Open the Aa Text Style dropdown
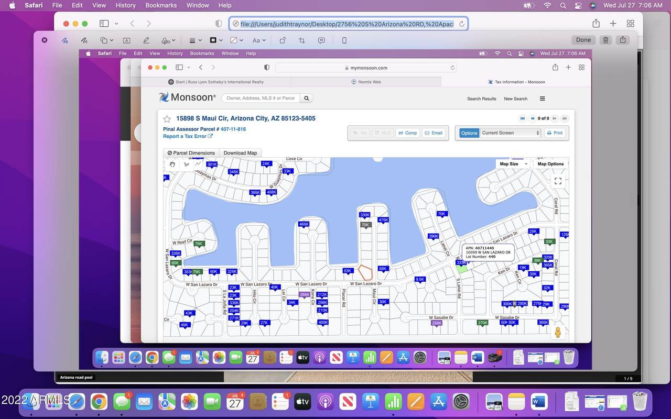The height and width of the screenshot is (419, 671). pyautogui.click(x=259, y=40)
